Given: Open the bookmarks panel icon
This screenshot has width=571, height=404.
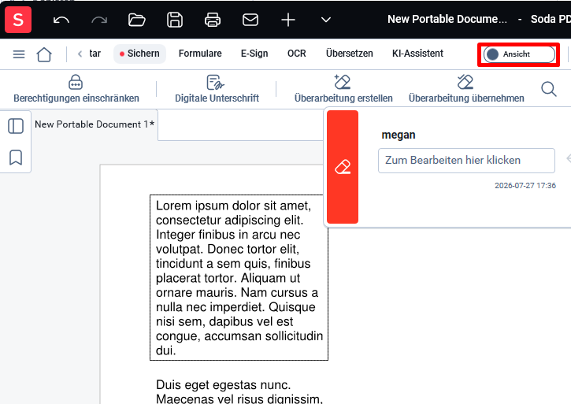Looking at the screenshot, I should point(16,158).
